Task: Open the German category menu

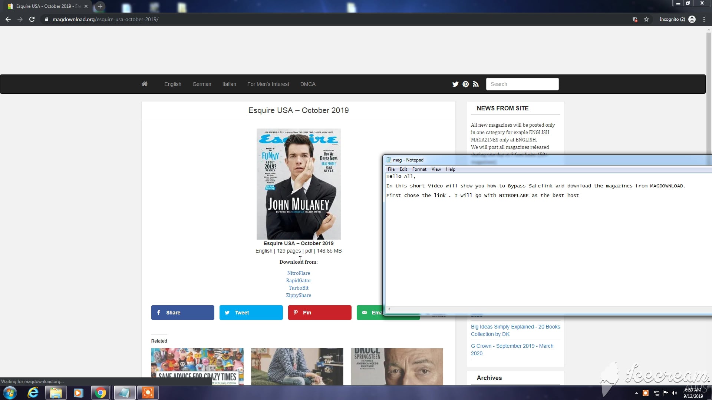Action: [202, 84]
